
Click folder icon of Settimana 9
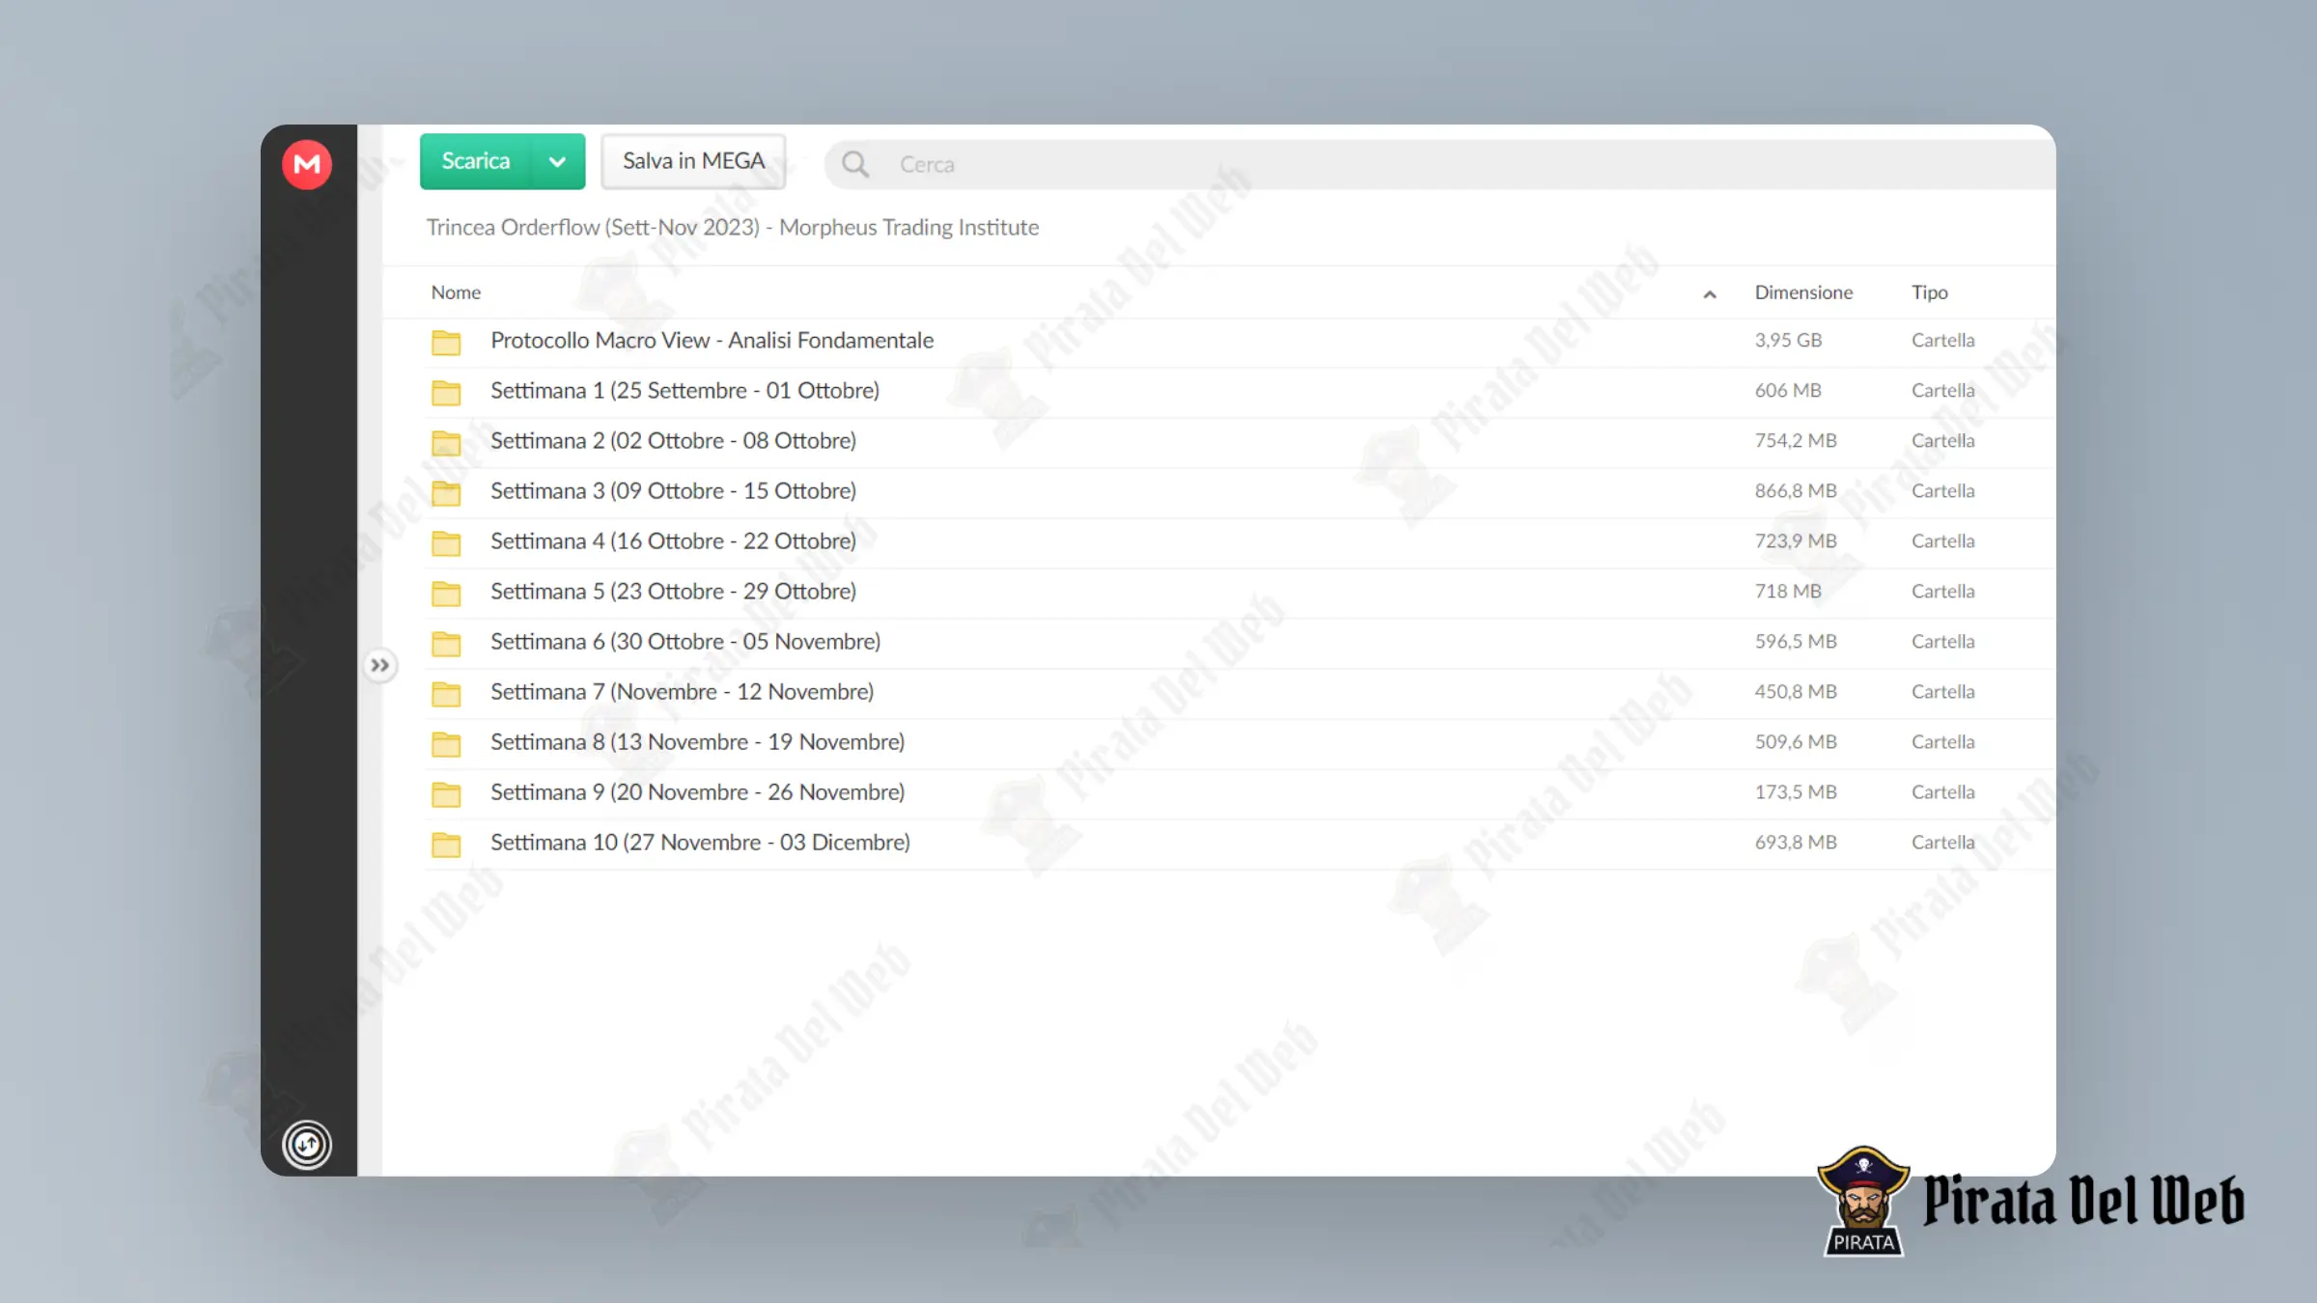446,793
